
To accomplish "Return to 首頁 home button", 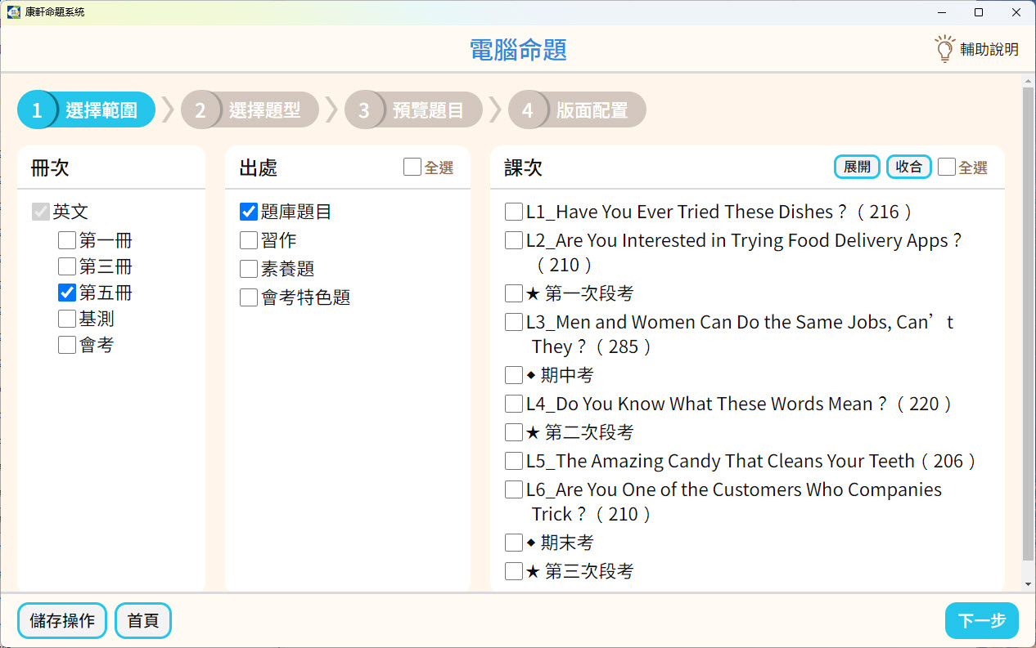I will (143, 621).
